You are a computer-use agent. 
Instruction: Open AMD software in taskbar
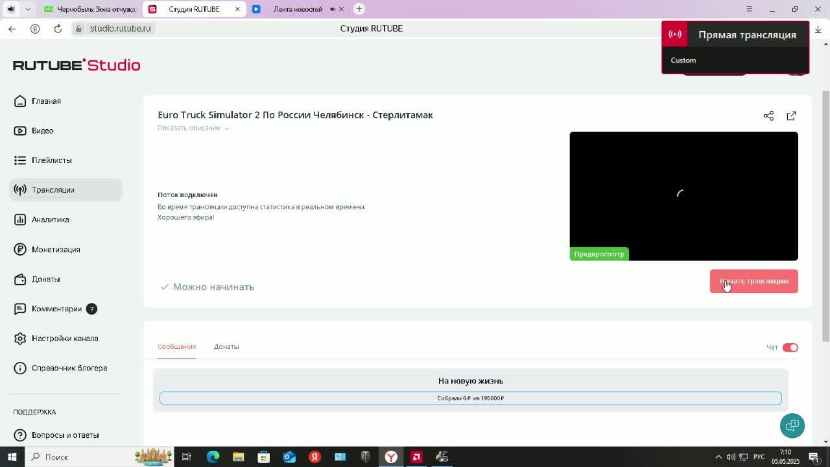point(416,457)
